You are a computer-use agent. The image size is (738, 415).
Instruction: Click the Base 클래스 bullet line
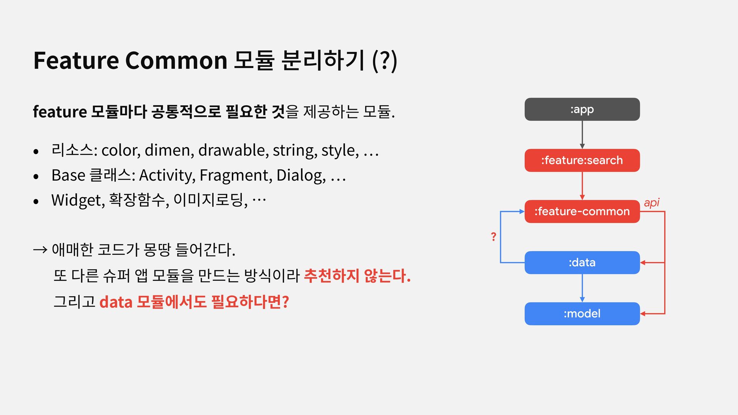click(x=190, y=175)
